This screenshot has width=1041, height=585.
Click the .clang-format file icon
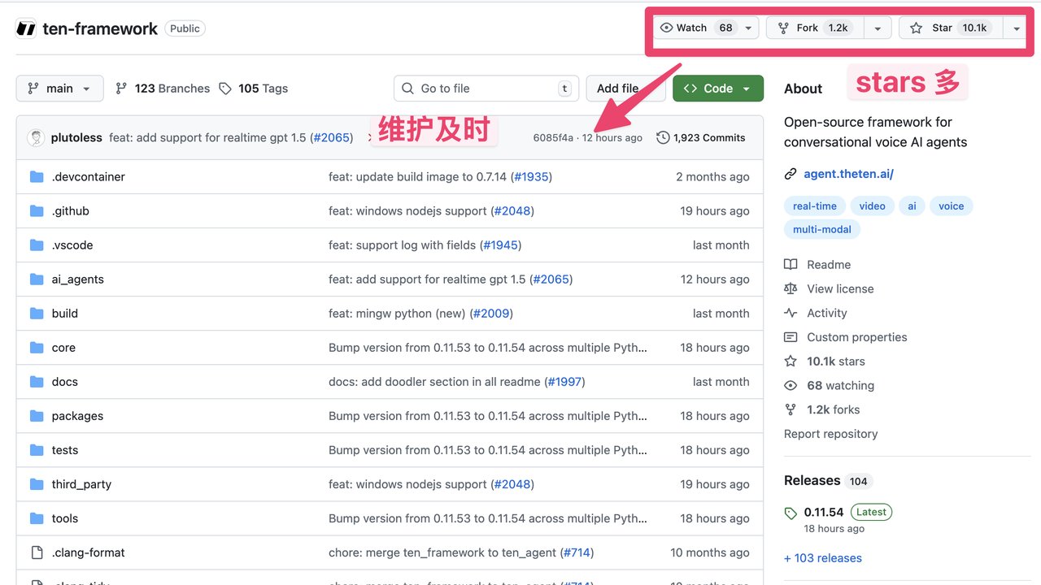click(37, 552)
